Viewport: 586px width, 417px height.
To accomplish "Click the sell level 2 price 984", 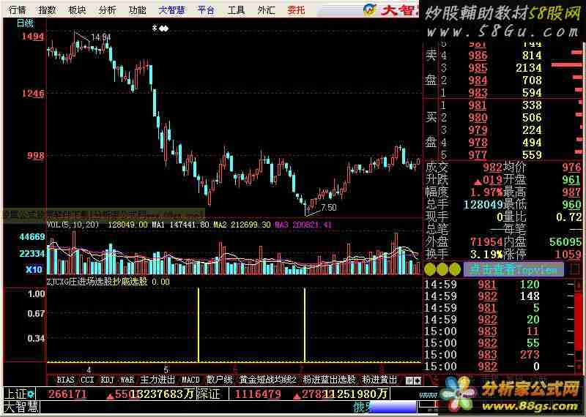I will [478, 80].
